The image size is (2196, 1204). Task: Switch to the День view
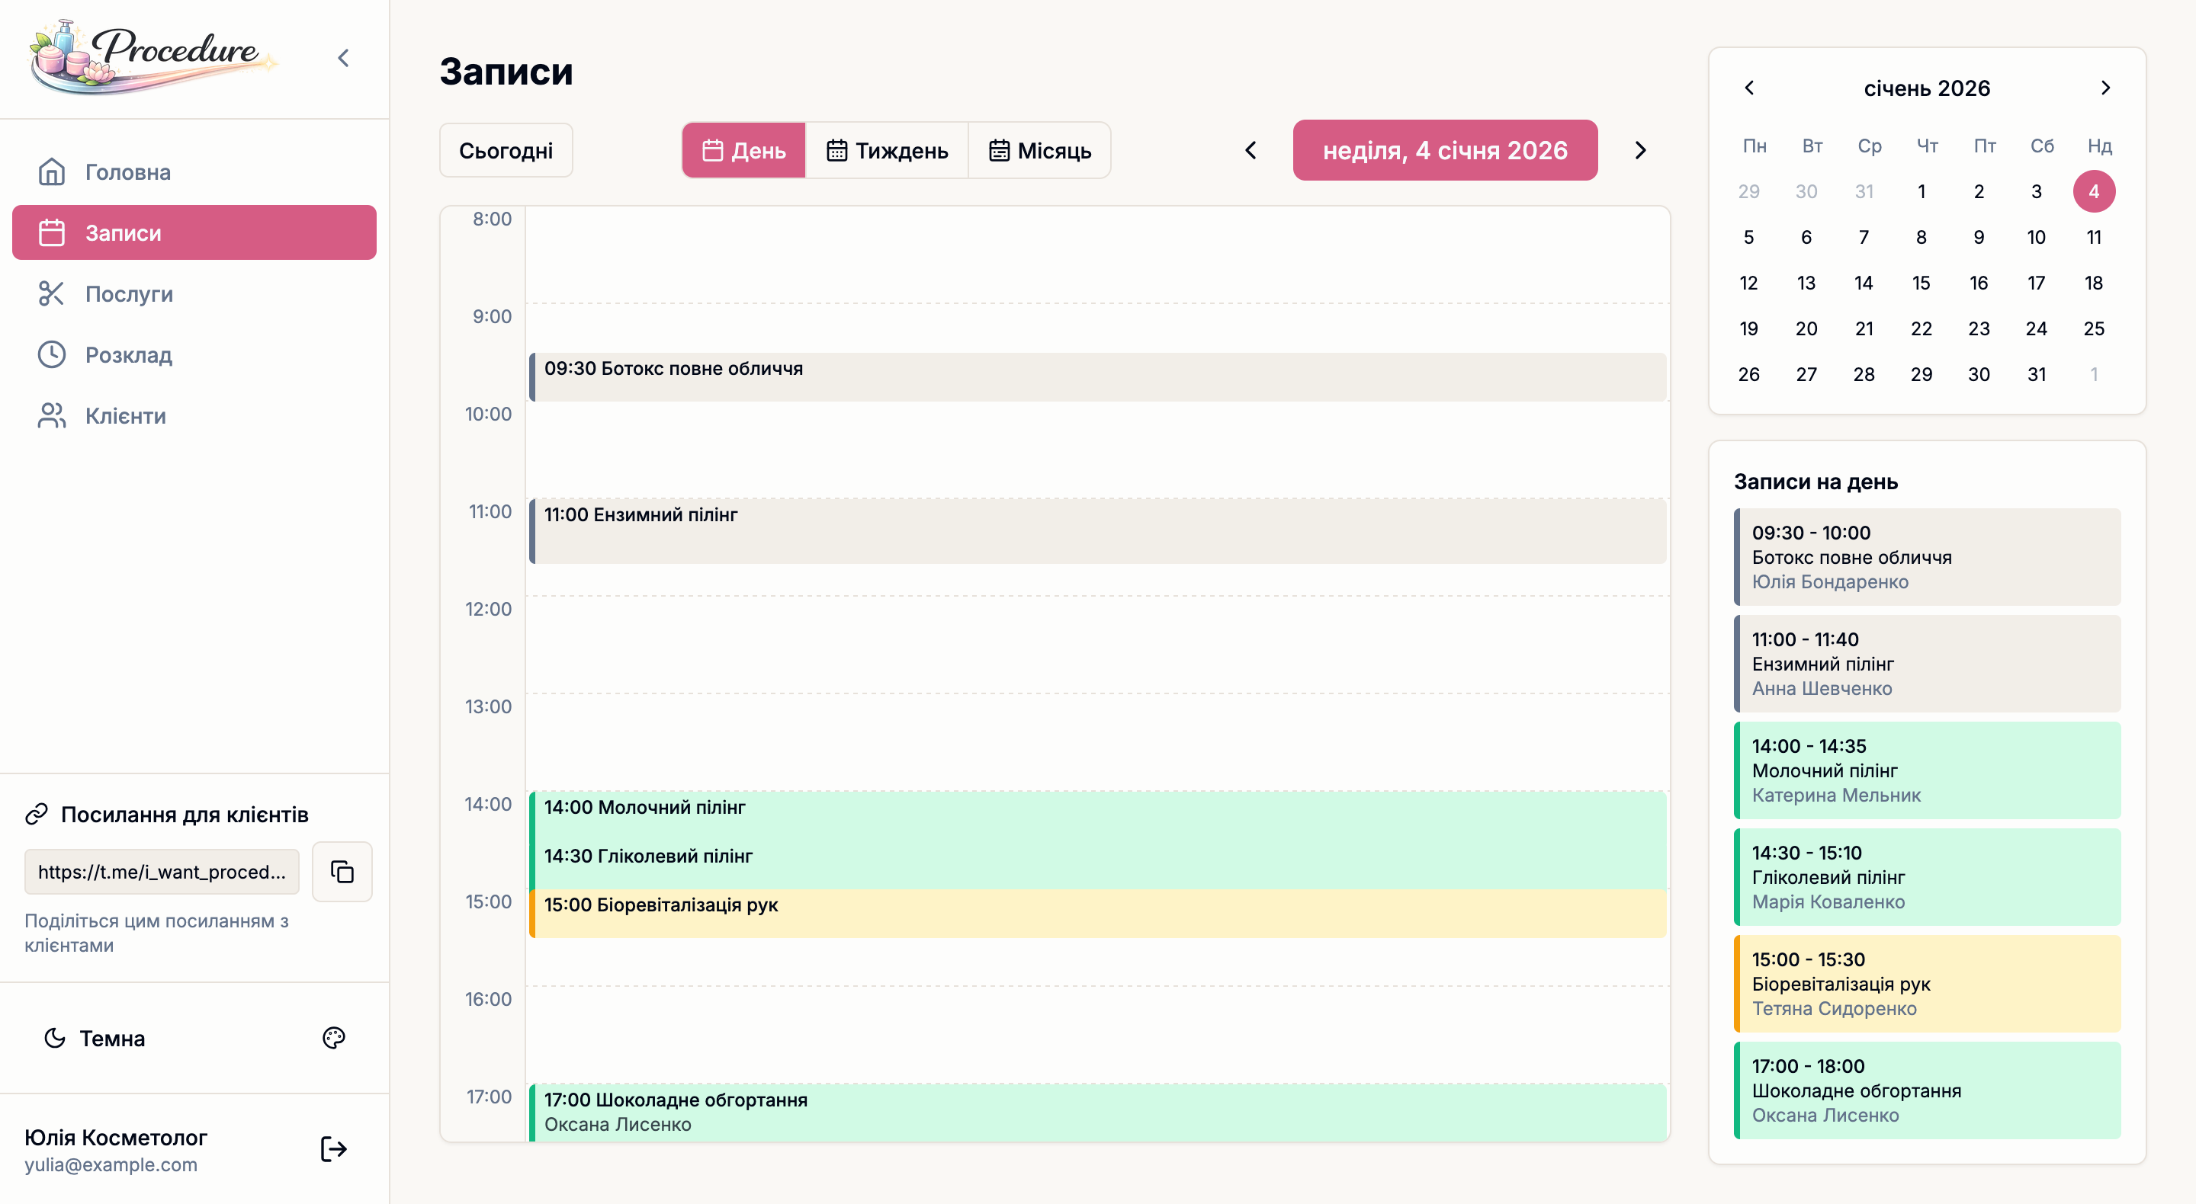tap(743, 151)
